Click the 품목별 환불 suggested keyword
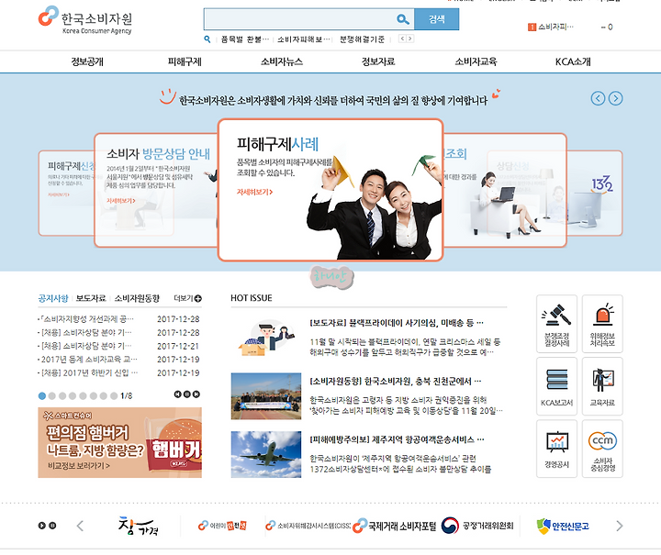661x555 pixels. click(245, 39)
